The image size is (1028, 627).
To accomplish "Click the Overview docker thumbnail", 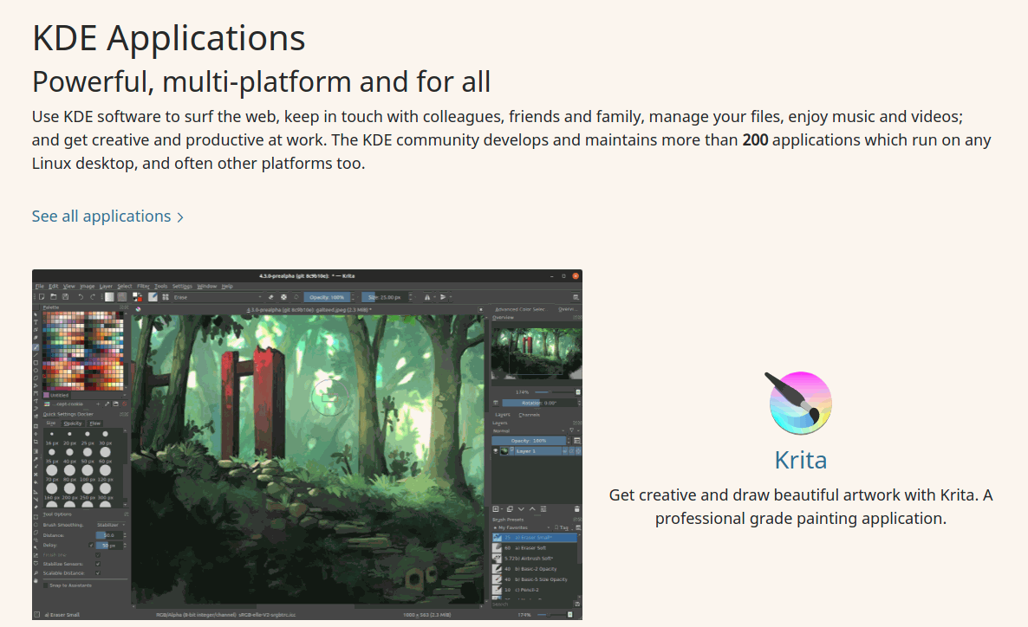I will pyautogui.click(x=537, y=352).
